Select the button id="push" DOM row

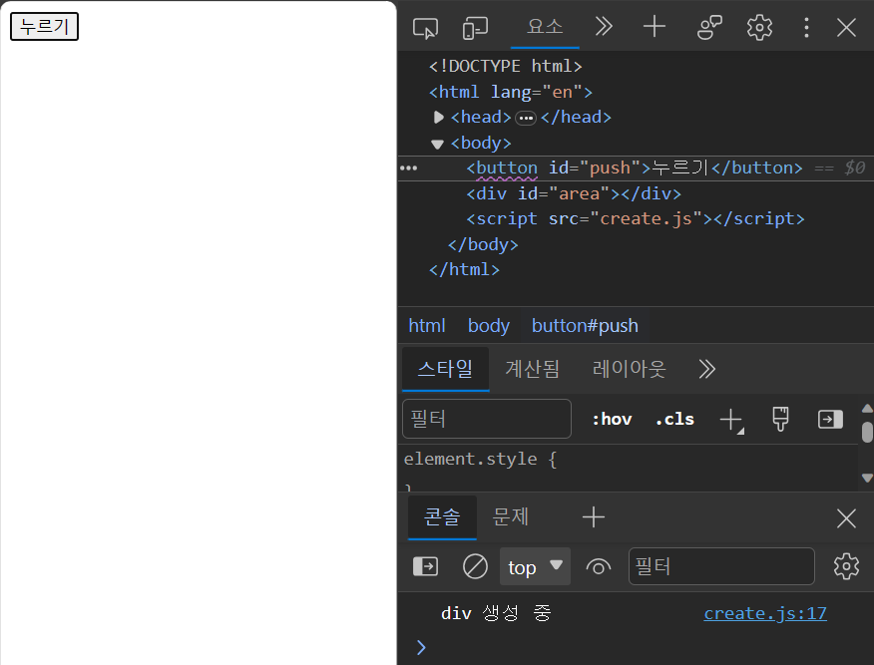636,168
